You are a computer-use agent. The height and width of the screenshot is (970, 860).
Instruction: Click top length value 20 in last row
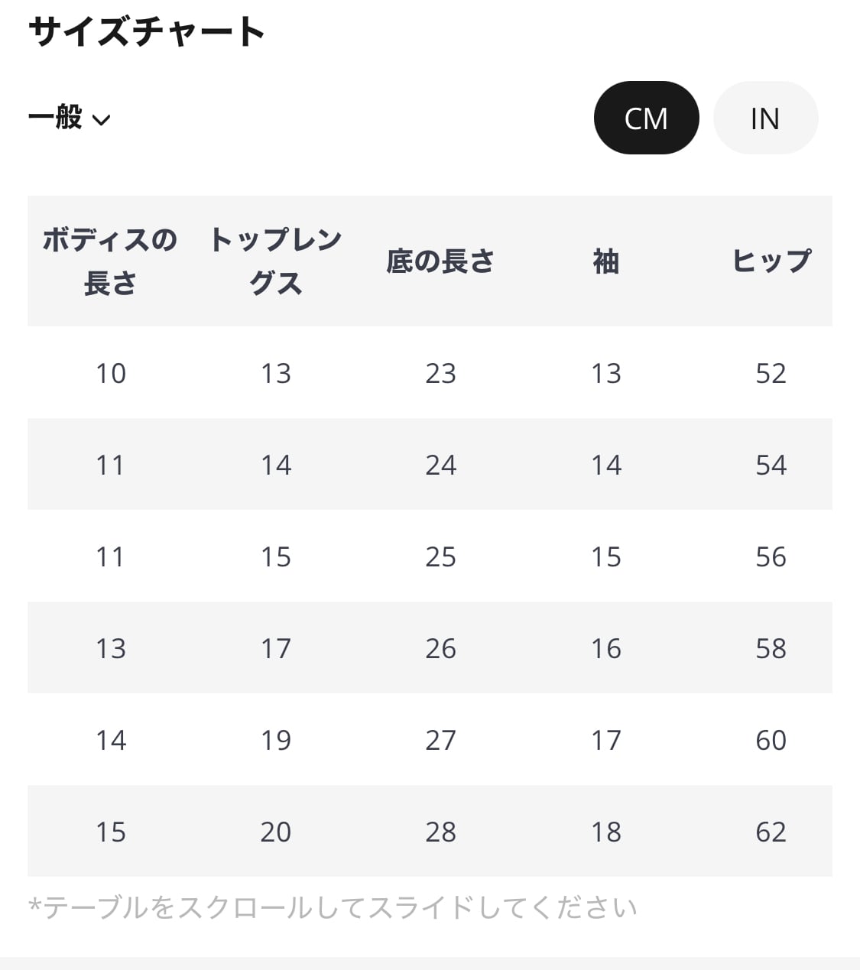[x=275, y=832]
